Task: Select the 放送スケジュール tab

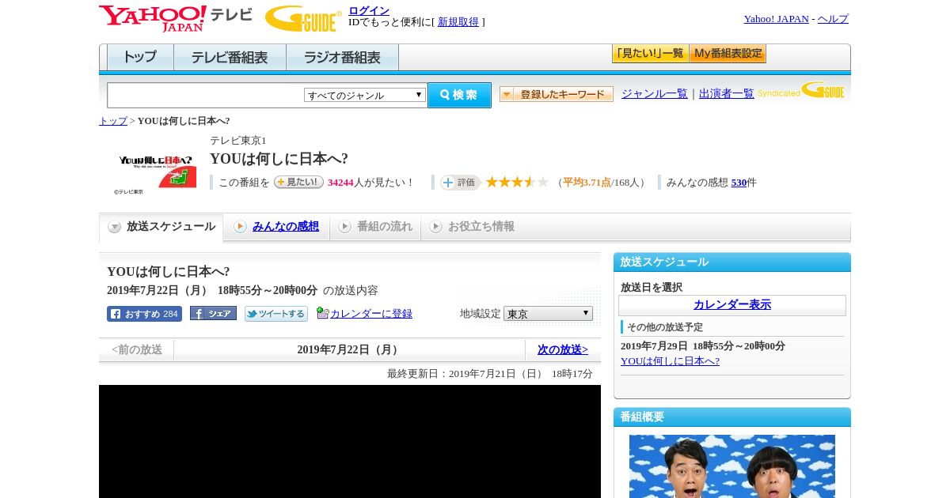Action: click(x=161, y=227)
